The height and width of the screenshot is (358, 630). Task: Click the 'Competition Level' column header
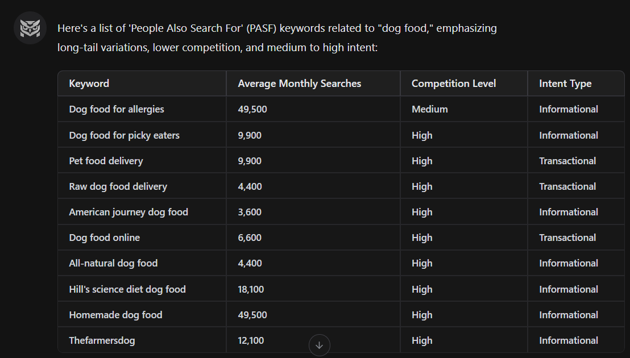pos(453,83)
